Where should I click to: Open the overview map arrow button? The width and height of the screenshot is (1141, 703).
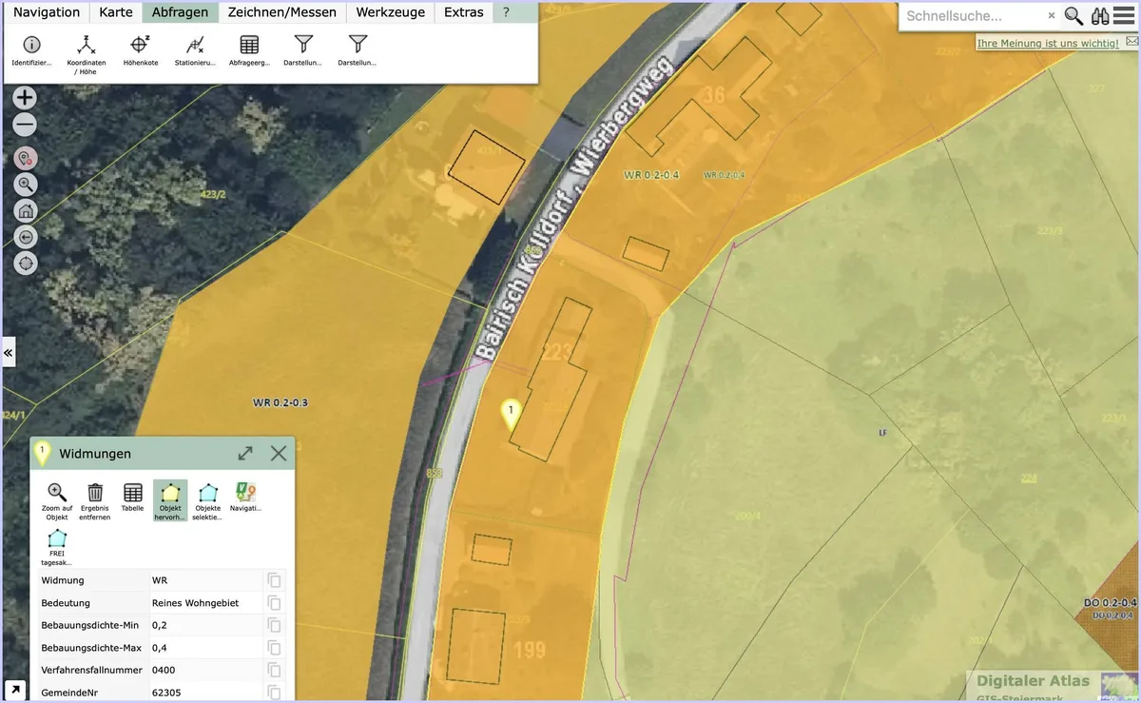point(14,691)
